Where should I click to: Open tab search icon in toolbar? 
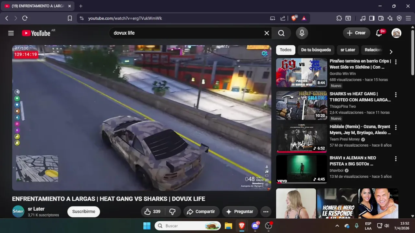point(348,18)
